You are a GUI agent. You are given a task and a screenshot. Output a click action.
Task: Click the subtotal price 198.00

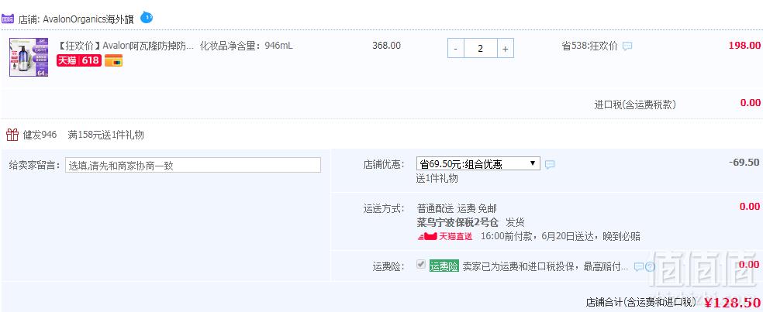pos(744,46)
